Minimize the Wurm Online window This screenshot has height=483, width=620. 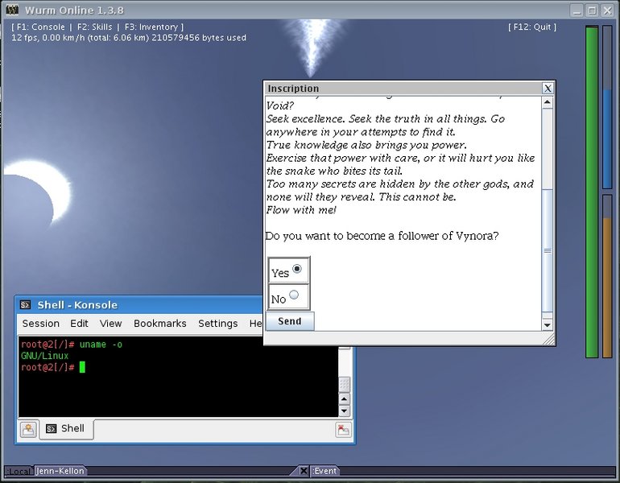577,10
